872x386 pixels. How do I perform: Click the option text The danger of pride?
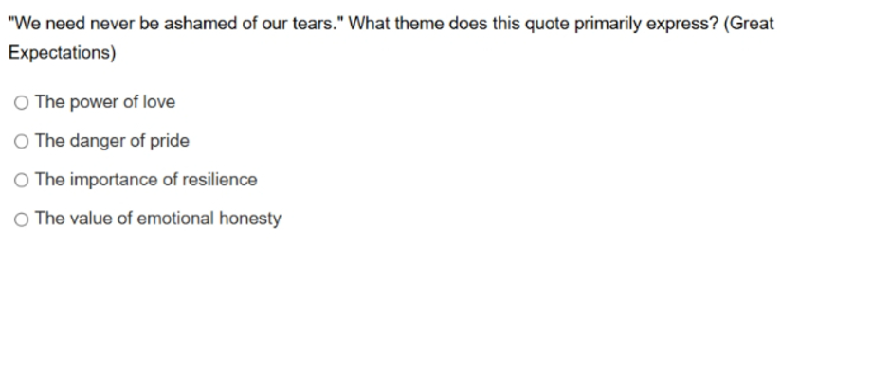[x=112, y=141]
